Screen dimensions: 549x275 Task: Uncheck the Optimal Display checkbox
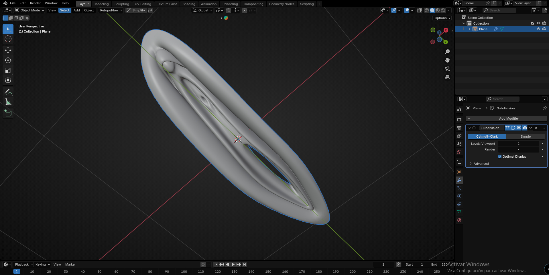pos(500,156)
